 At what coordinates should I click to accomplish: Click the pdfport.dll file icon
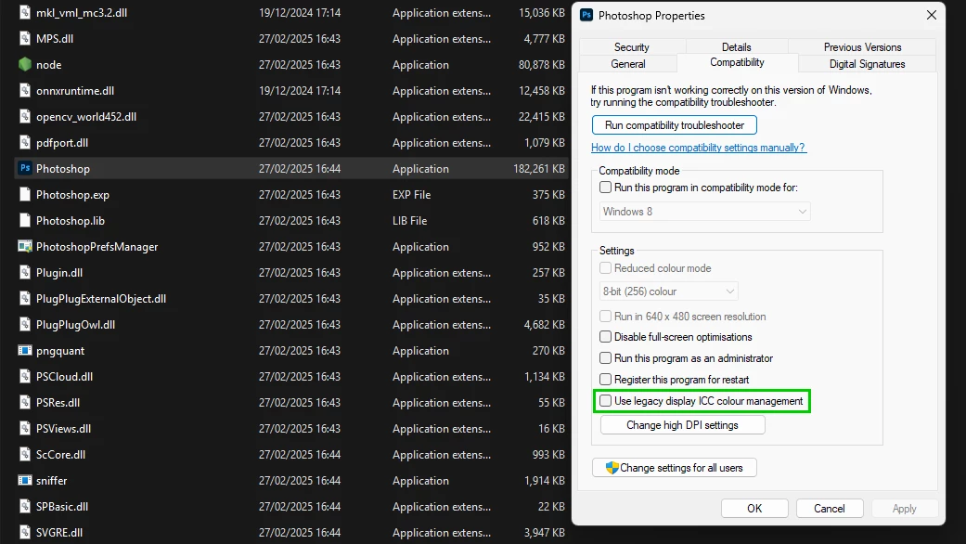point(25,142)
